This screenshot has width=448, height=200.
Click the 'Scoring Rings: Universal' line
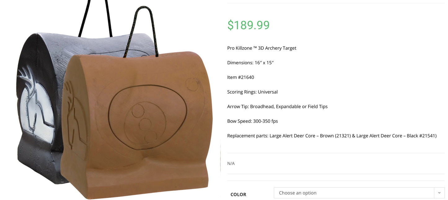pos(252,92)
